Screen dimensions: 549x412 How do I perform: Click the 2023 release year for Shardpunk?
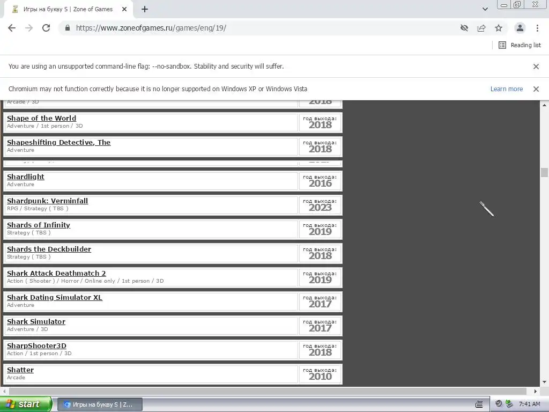click(x=320, y=208)
